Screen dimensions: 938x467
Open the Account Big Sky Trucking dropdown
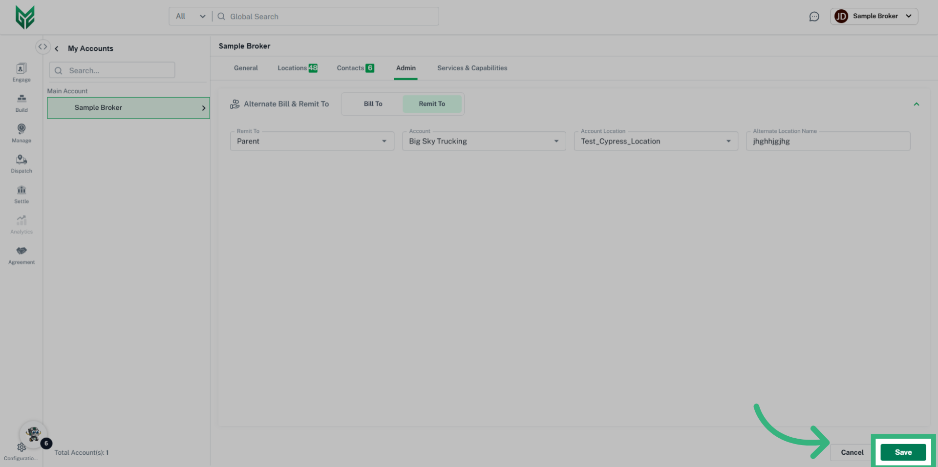click(484, 141)
